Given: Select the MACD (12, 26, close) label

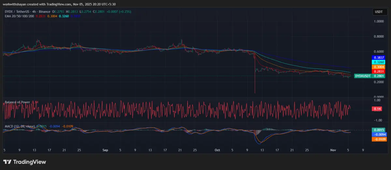Looking at the screenshot, I should coord(19,126).
